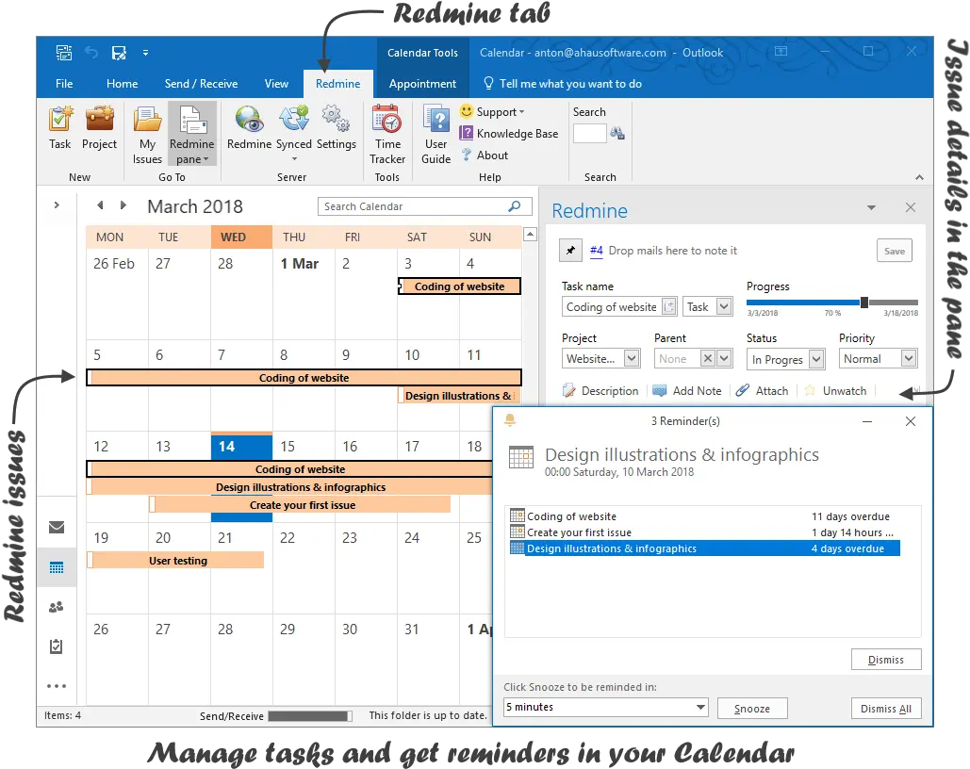
Task: Close the Redmine pane
Action: point(911,207)
